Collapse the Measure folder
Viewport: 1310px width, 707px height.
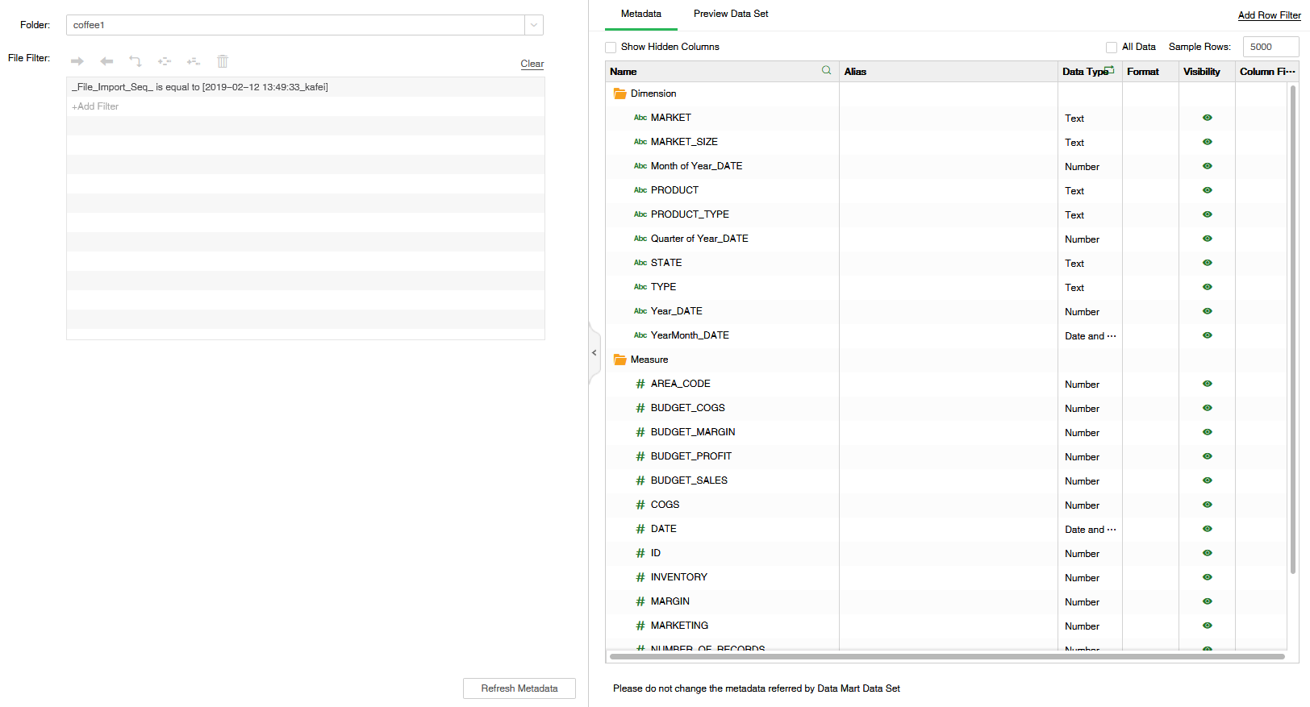pos(620,360)
